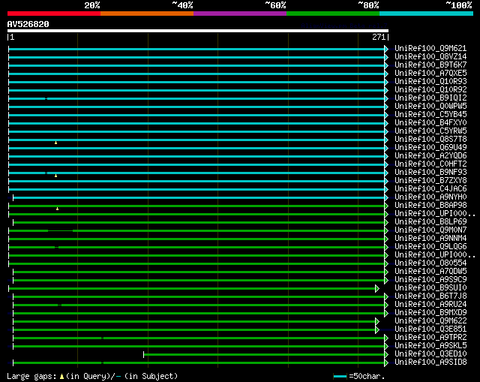Image resolution: width=480 pixels, height=382 pixels.
Task: Click label UniRef100_B7ZXY8
Action: (x=430, y=181)
